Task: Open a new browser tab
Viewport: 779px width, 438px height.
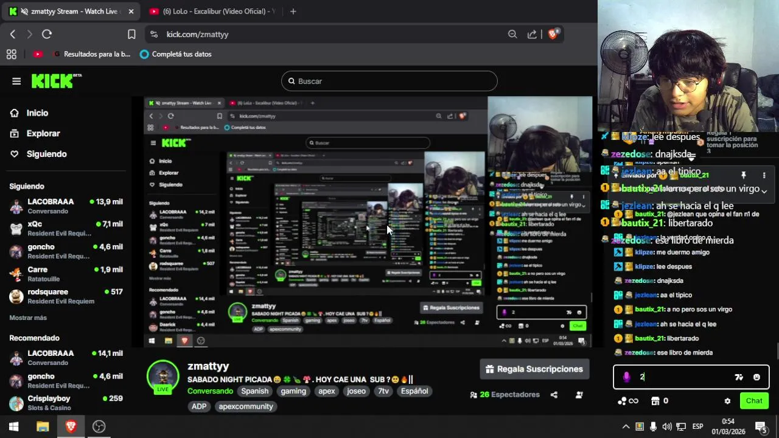Action: [x=293, y=12]
